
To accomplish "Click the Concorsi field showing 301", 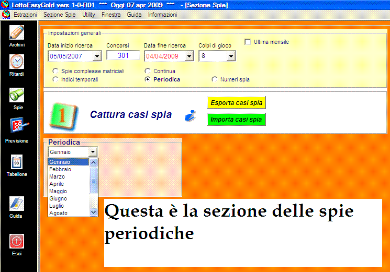I will [x=123, y=55].
